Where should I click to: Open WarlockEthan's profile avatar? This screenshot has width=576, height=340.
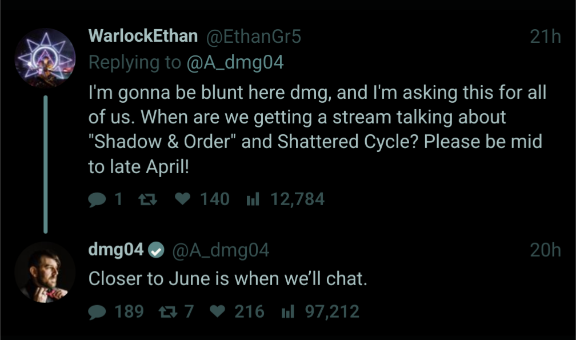click(45, 58)
